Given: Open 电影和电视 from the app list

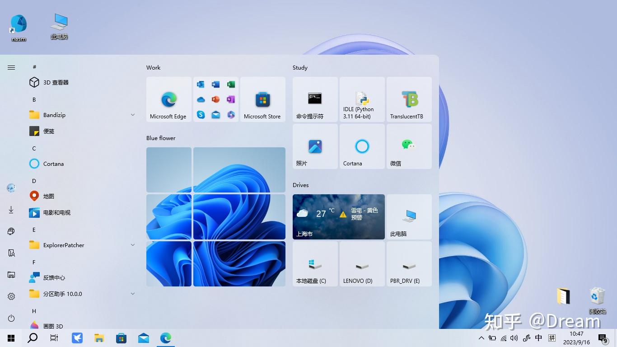Looking at the screenshot, I should (82, 212).
